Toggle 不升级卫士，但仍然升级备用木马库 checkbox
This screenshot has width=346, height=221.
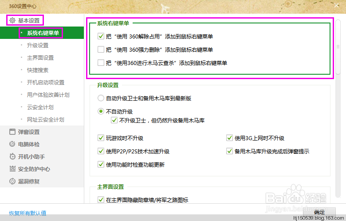114,120
